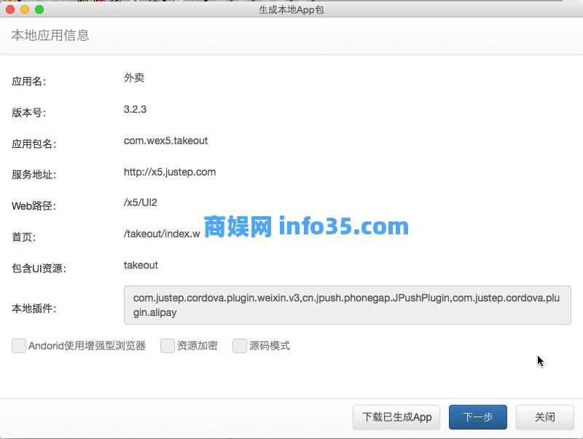Click the 版本号: label
The height and width of the screenshot is (439, 583).
pos(28,113)
